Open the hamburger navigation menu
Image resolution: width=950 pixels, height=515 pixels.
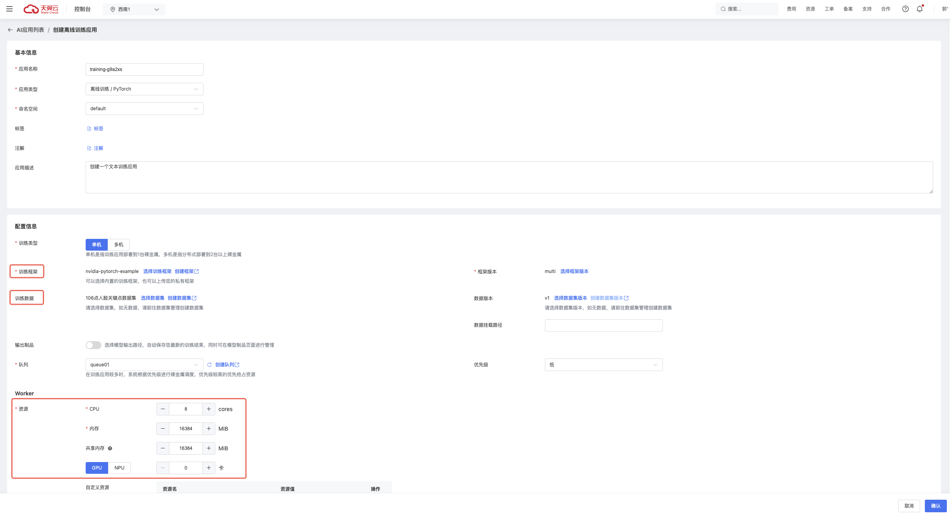click(9, 9)
